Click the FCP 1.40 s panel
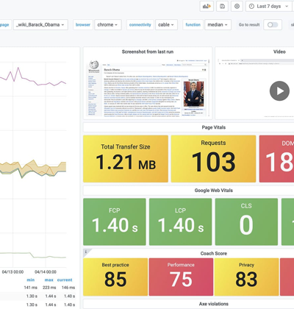Viewport: 294px width, 309px height. pos(115,221)
